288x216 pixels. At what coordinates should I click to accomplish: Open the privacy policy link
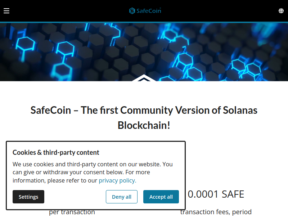pyautogui.click(x=117, y=180)
